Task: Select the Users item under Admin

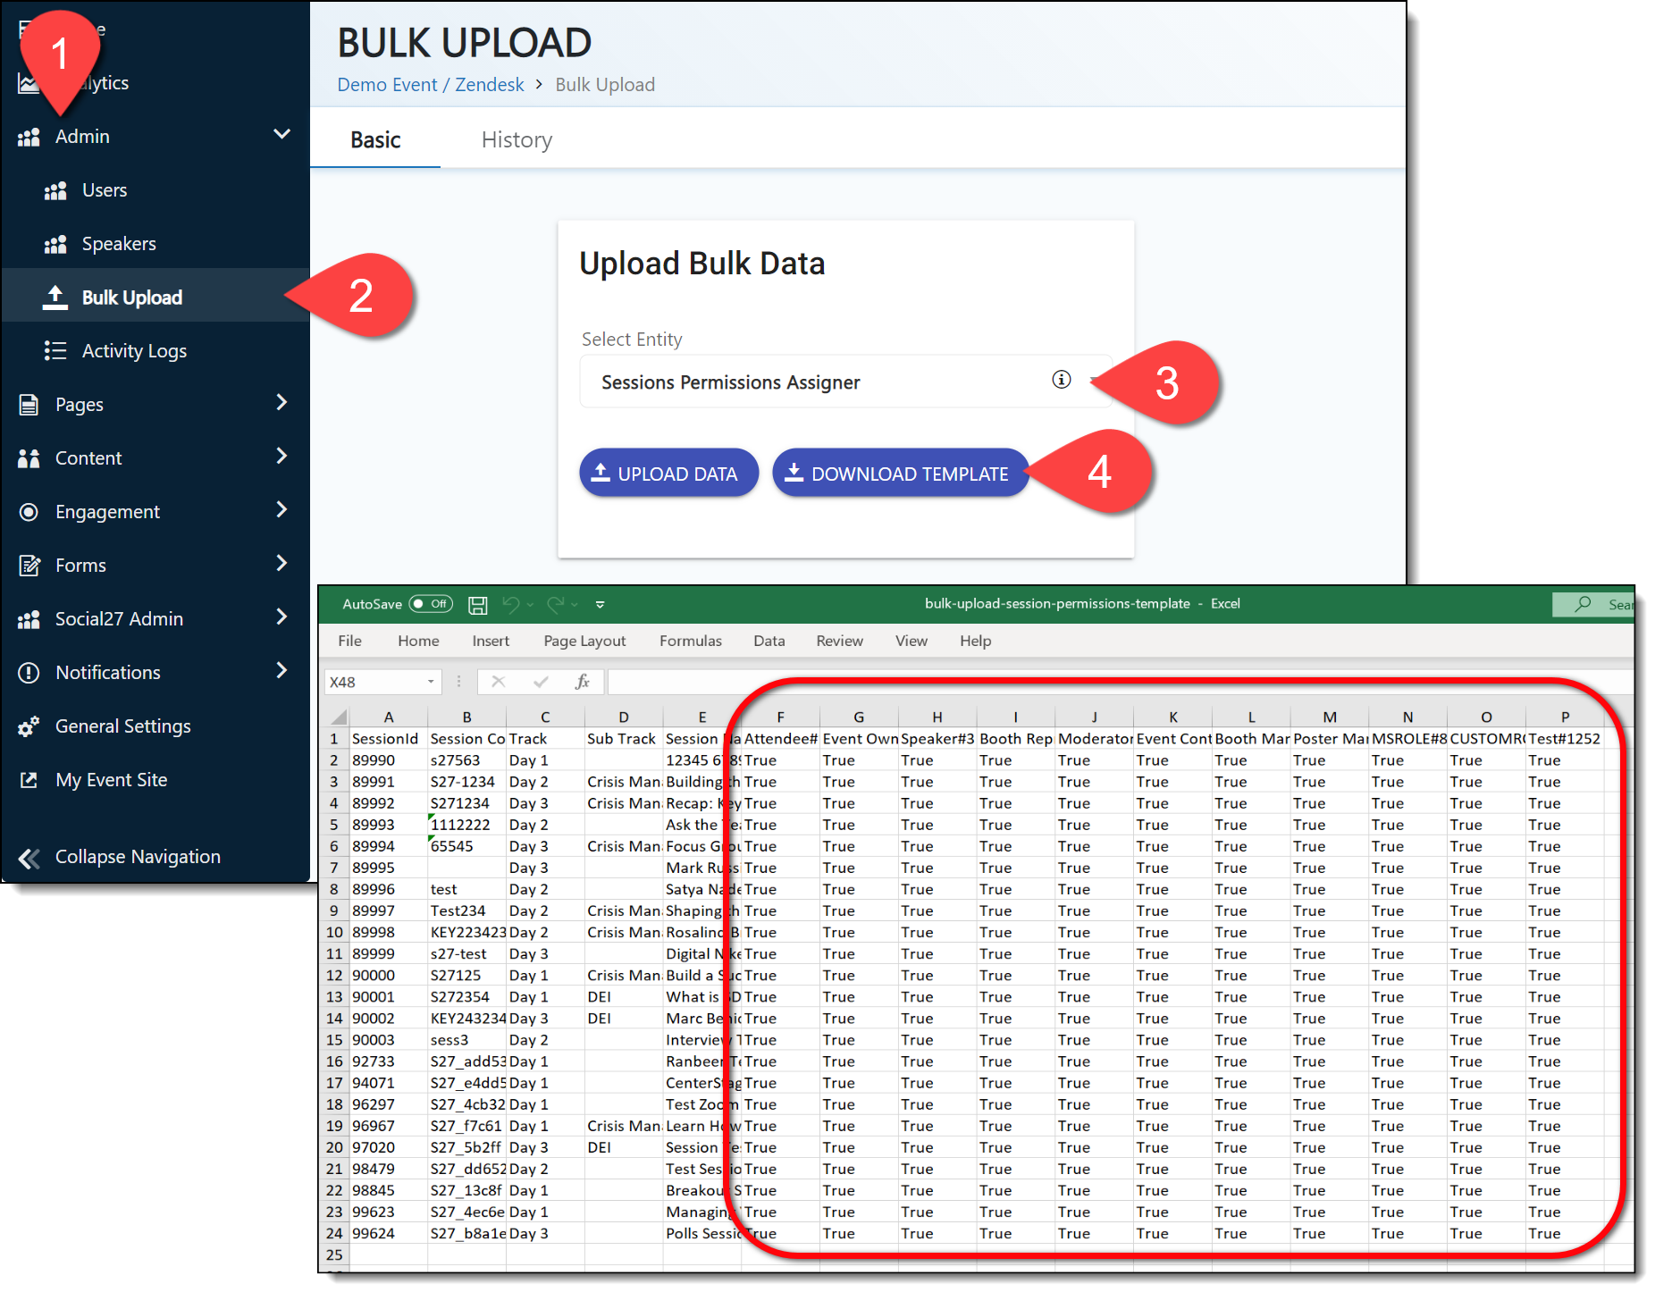Action: tap(104, 190)
